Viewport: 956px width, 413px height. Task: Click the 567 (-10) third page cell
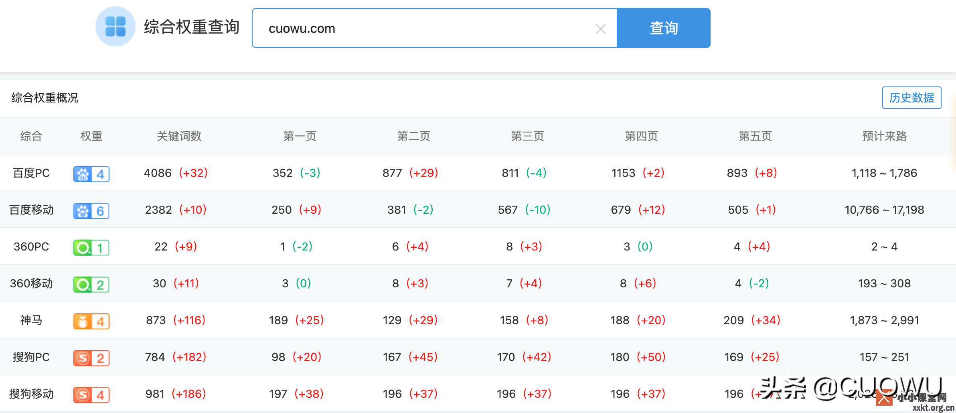[524, 210]
